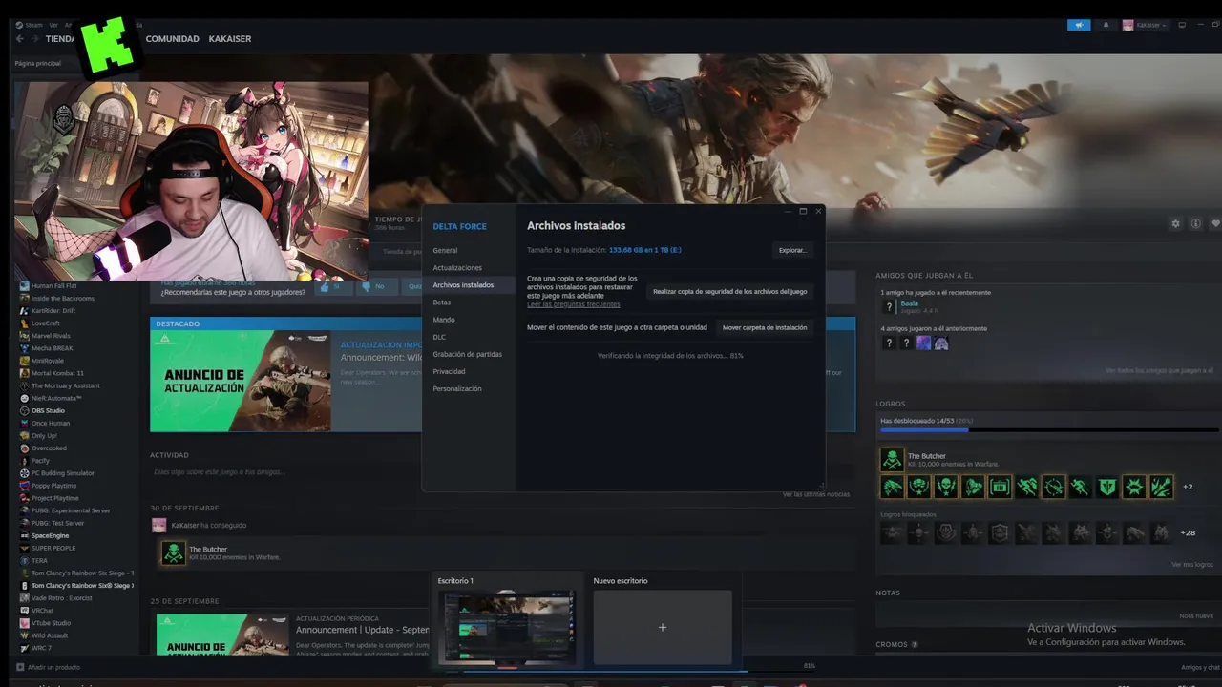Screen dimensions: 1222x687
Task: Click the VRChat icon in library list
Action: coord(24,611)
